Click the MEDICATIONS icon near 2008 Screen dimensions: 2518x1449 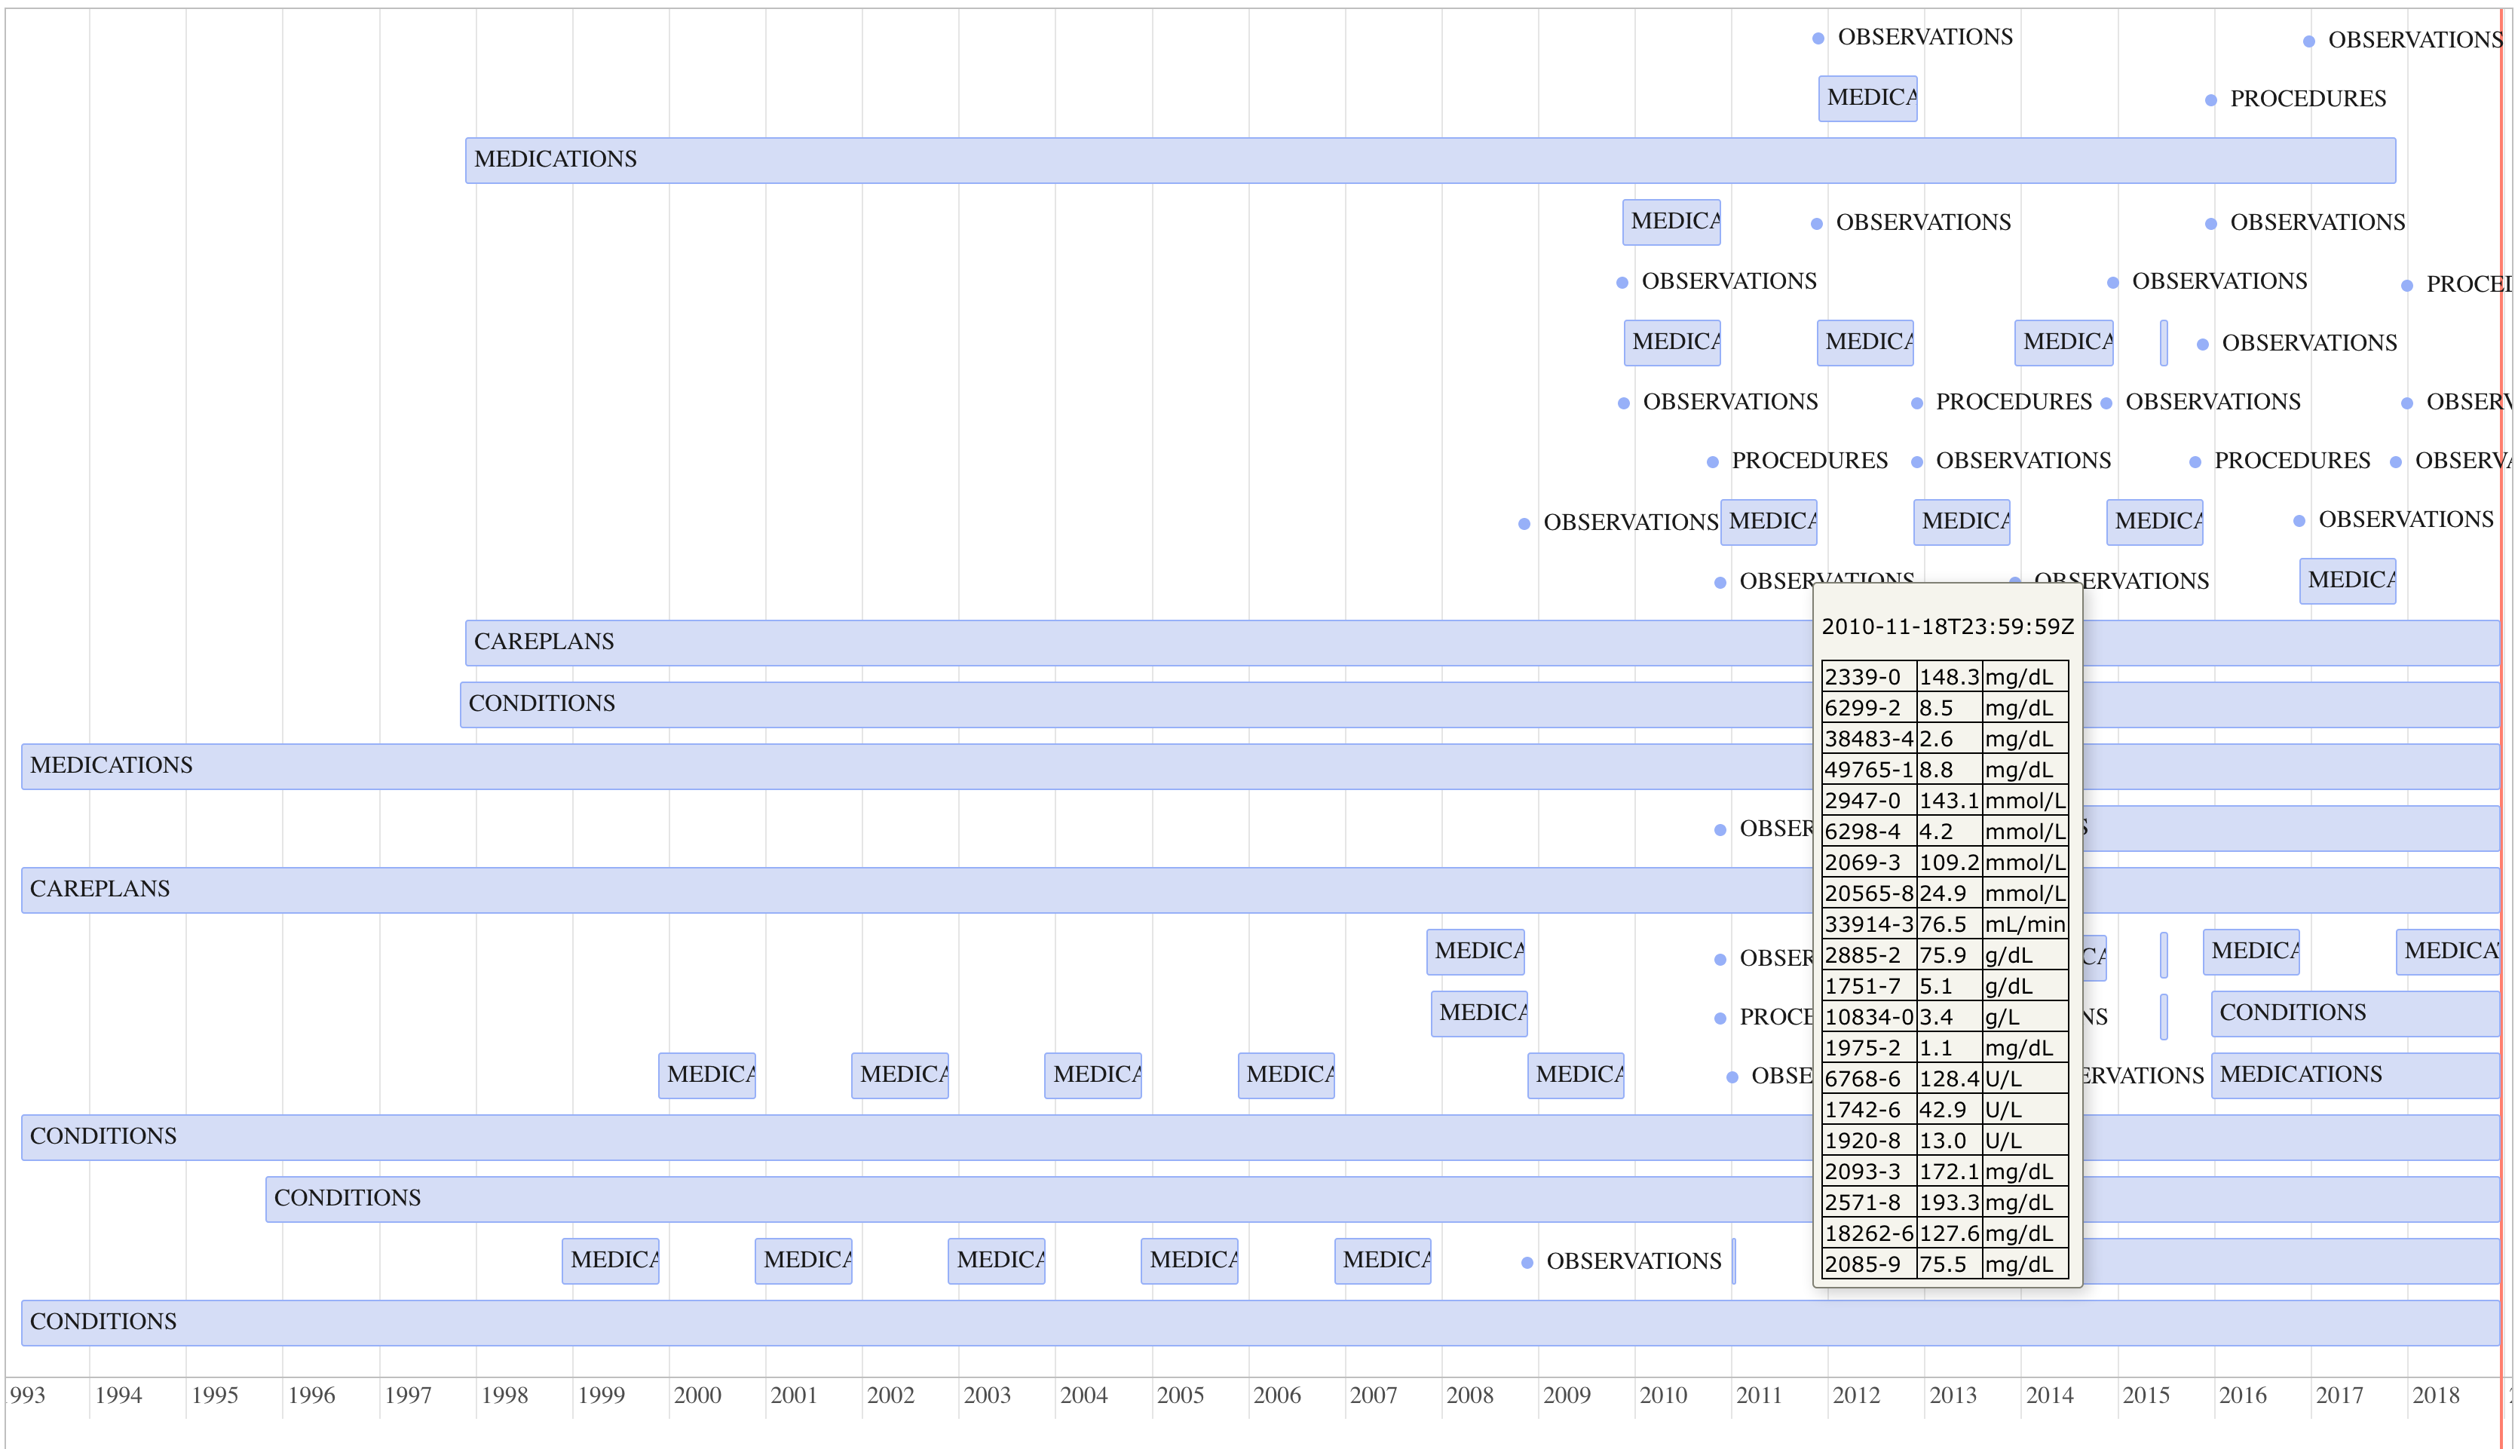[x=1478, y=951]
